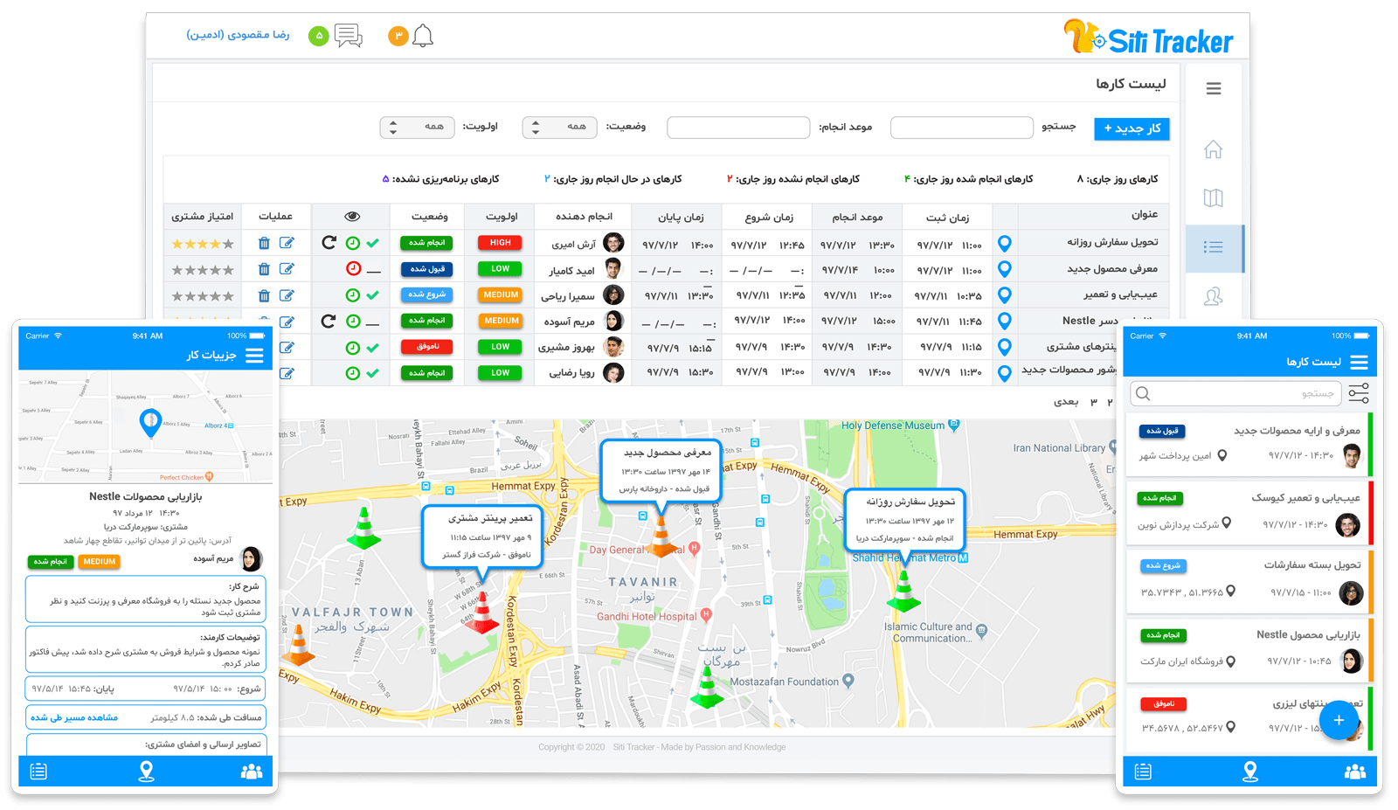1398x810 pixels.
Task: Open عیب‌یابی و تعمیر کیوسک mobile card
Action: pyautogui.click(x=1250, y=512)
